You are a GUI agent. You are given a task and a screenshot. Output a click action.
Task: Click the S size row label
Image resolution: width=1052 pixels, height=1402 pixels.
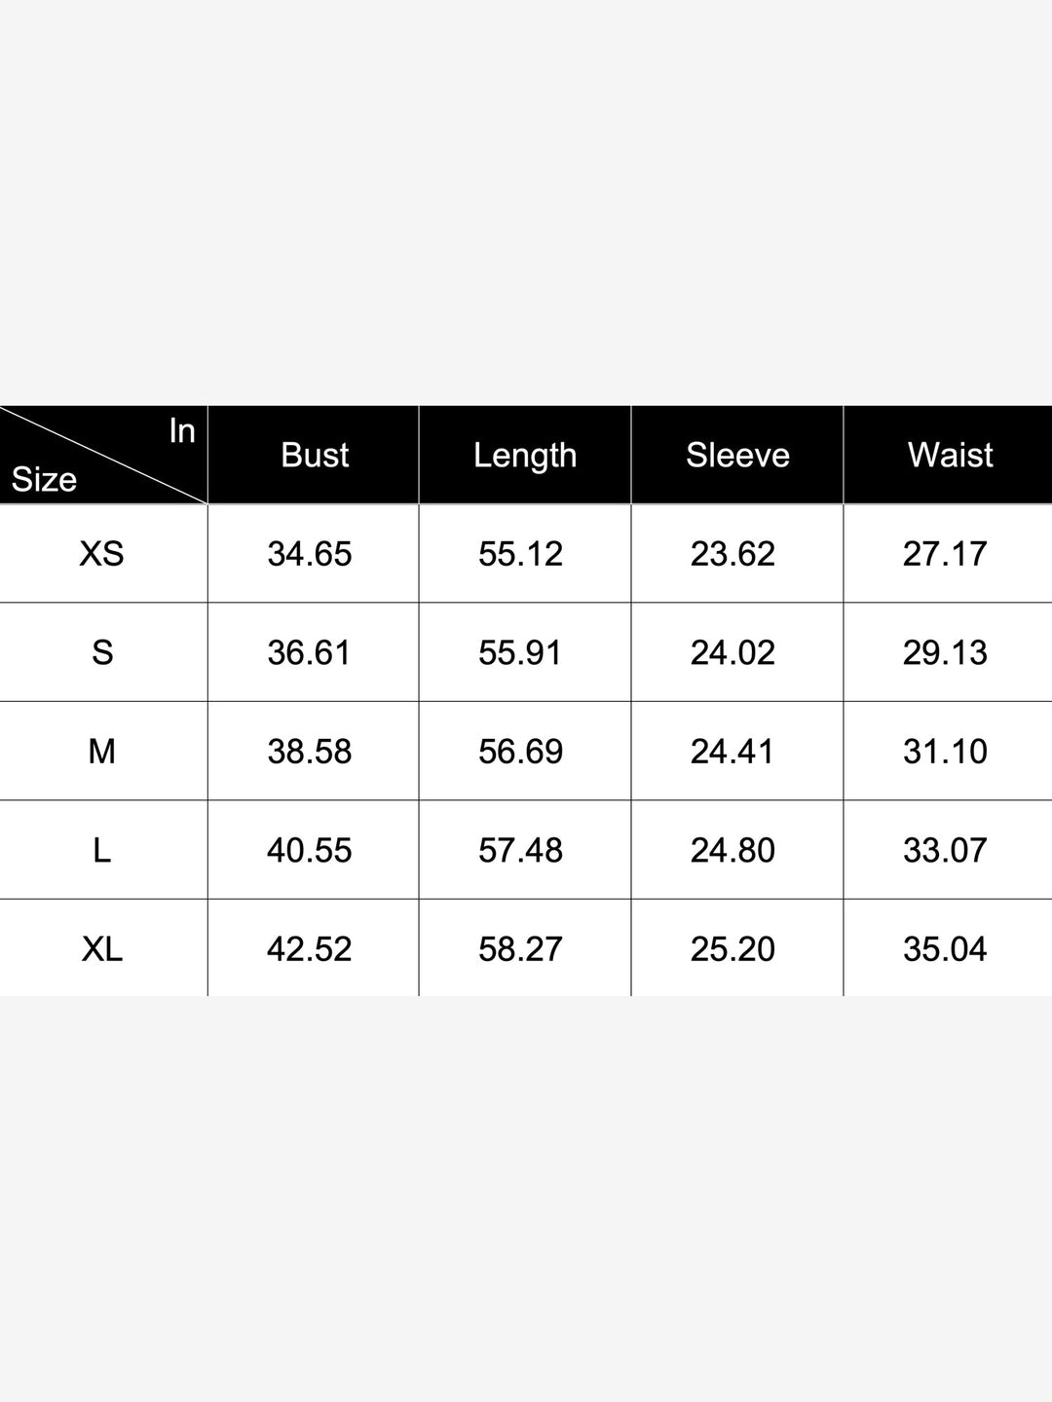pyautogui.click(x=102, y=652)
